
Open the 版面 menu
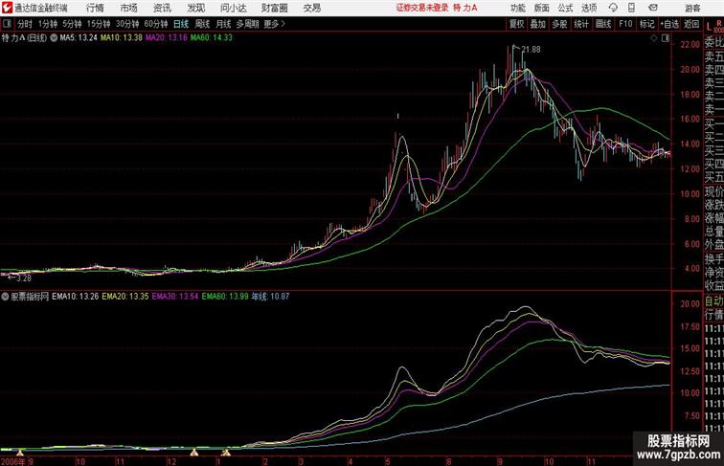(x=542, y=8)
